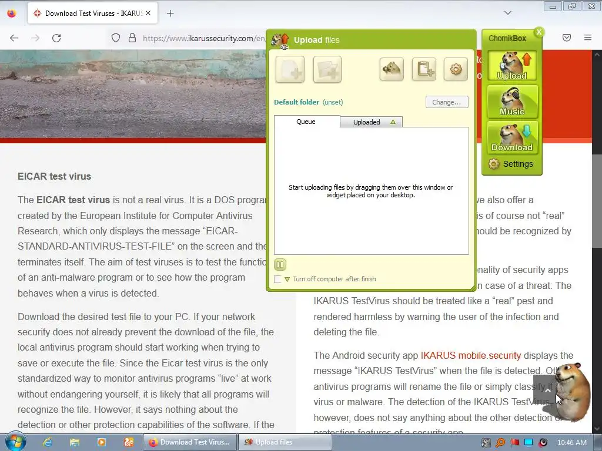
Task: Open the Firefox hamburger menu
Action: (x=588, y=38)
